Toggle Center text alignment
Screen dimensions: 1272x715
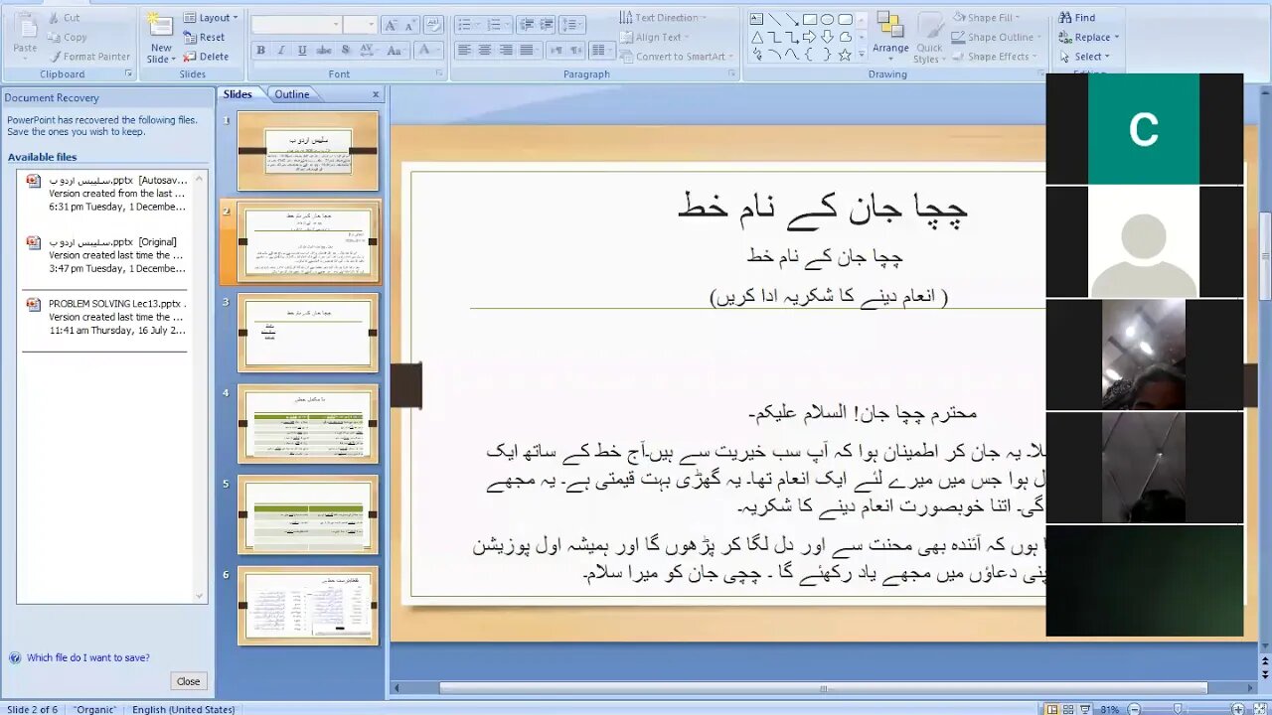[x=485, y=50]
